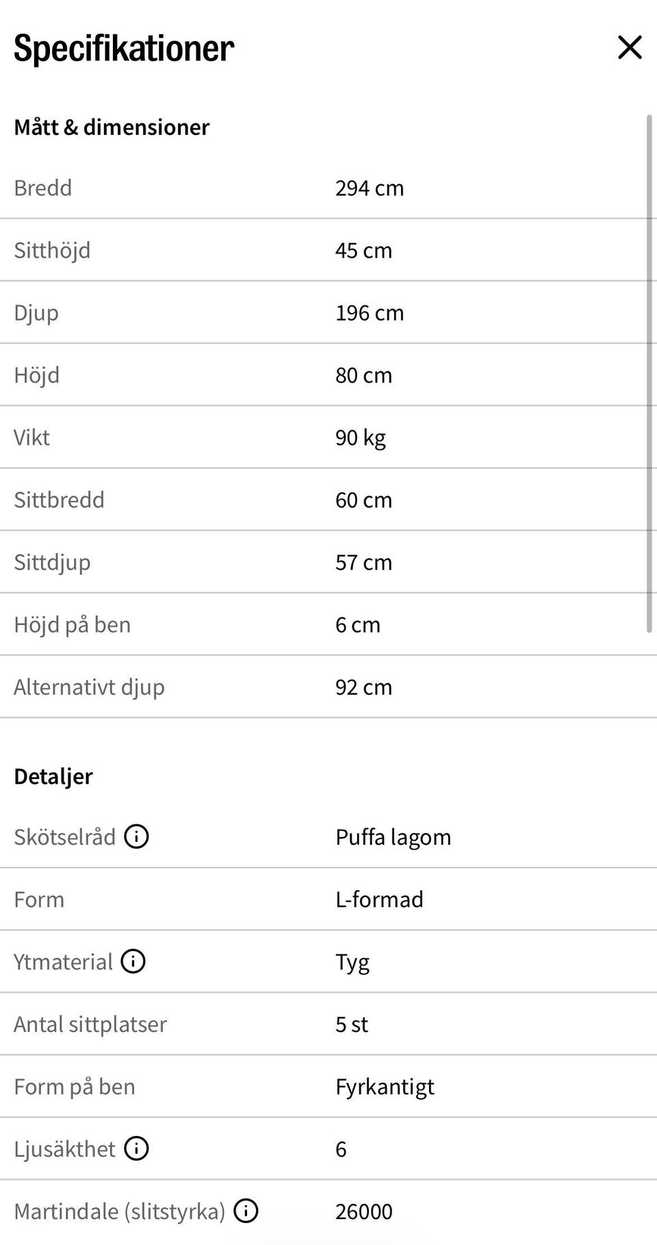The image size is (657, 1245).
Task: Select the Bredd 294 cm row
Action: click(x=328, y=188)
